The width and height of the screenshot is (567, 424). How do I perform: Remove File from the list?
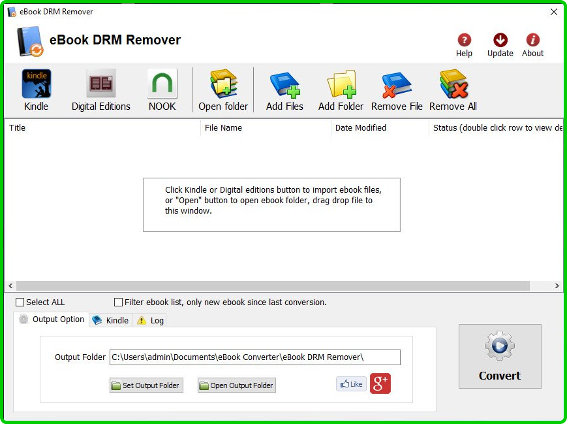click(397, 90)
